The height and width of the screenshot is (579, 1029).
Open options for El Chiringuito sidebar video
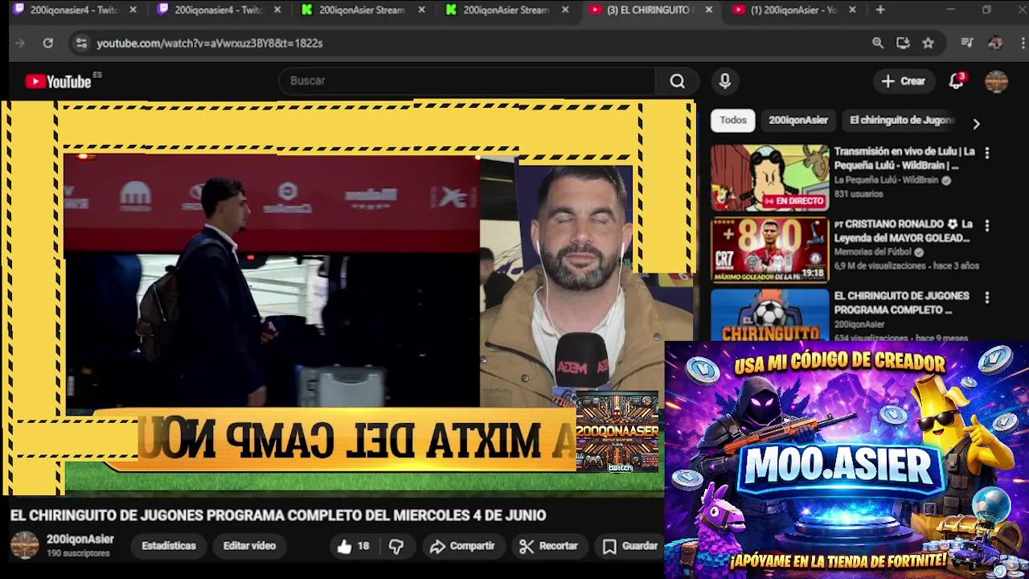[x=987, y=298]
